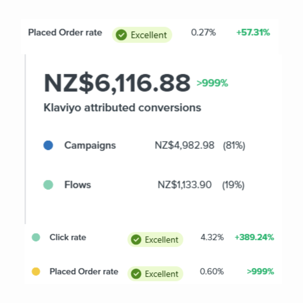Click the top Placed Order rate label
The width and height of the screenshot is (303, 303).
pos(65,33)
